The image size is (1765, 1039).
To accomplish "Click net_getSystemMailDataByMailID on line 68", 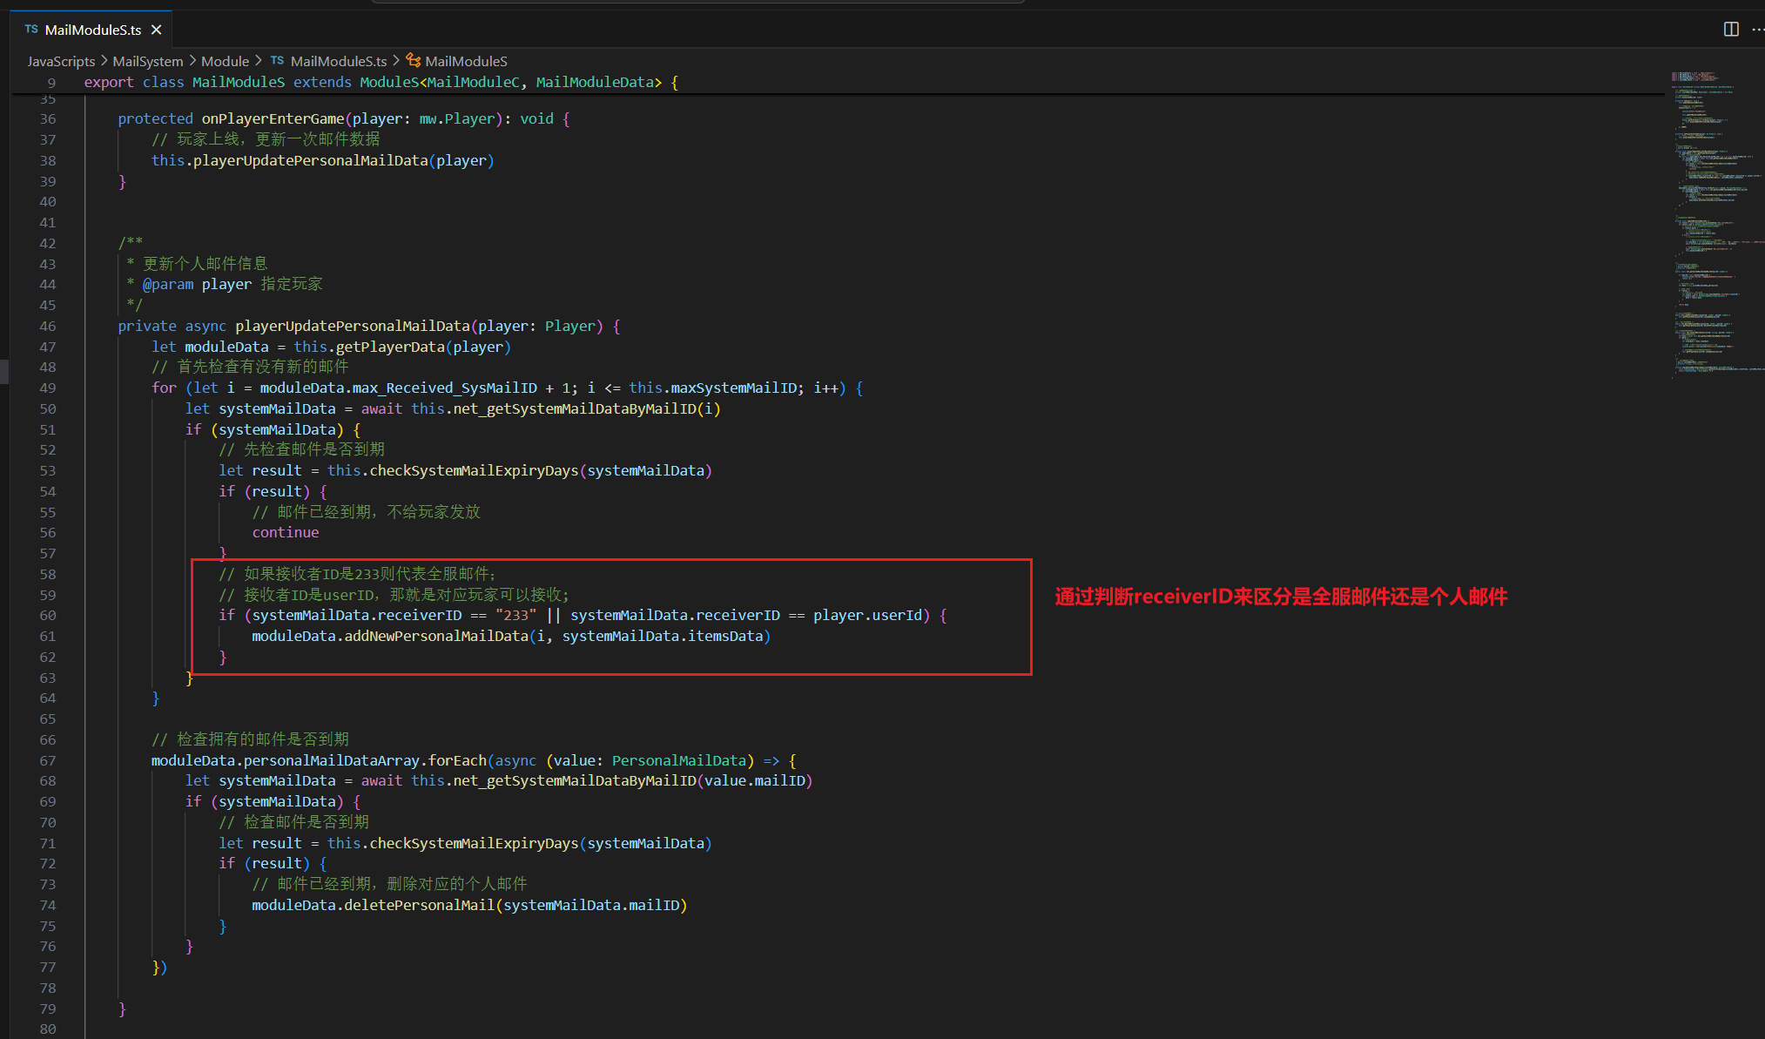I will 575,780.
